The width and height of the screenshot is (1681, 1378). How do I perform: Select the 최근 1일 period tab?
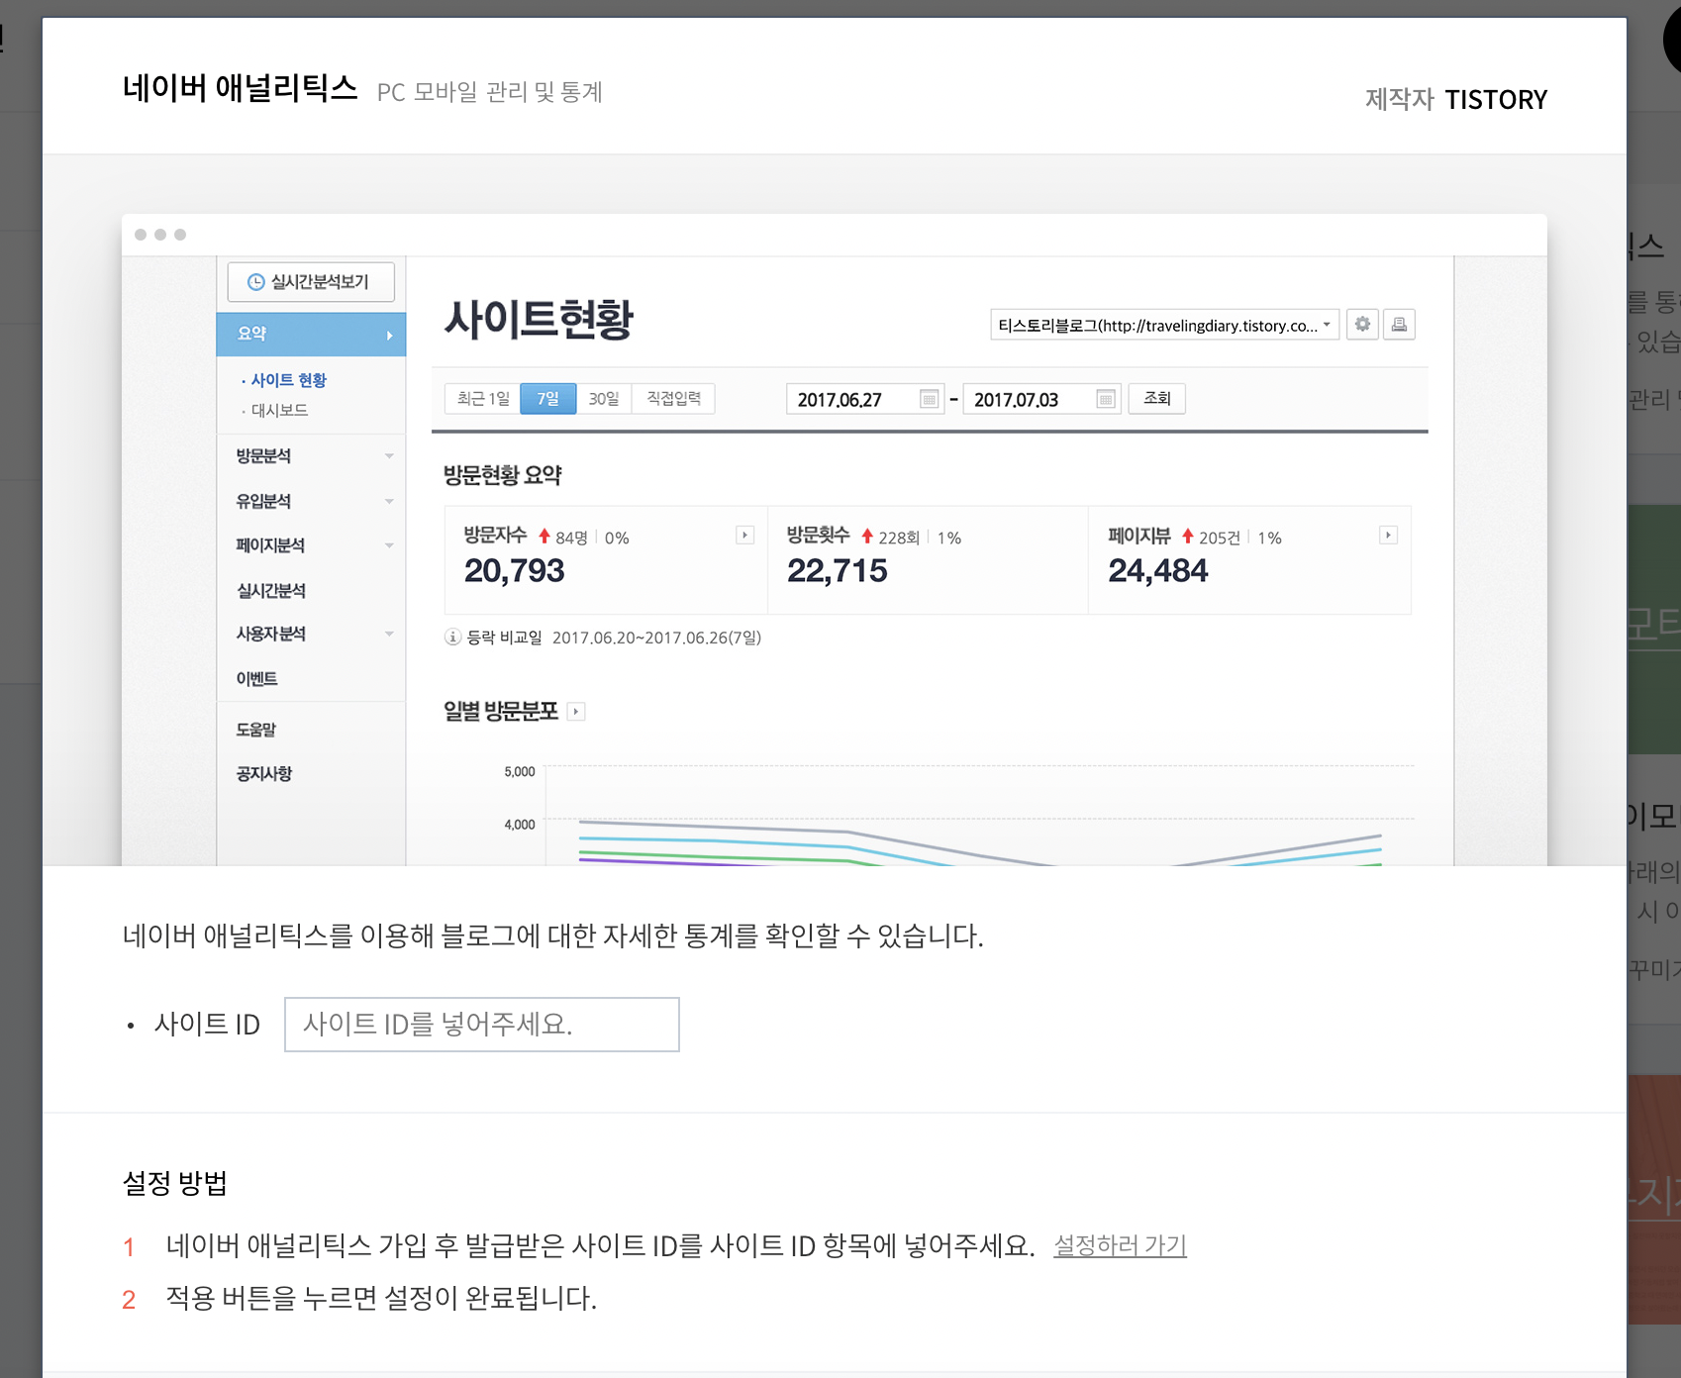[483, 399]
